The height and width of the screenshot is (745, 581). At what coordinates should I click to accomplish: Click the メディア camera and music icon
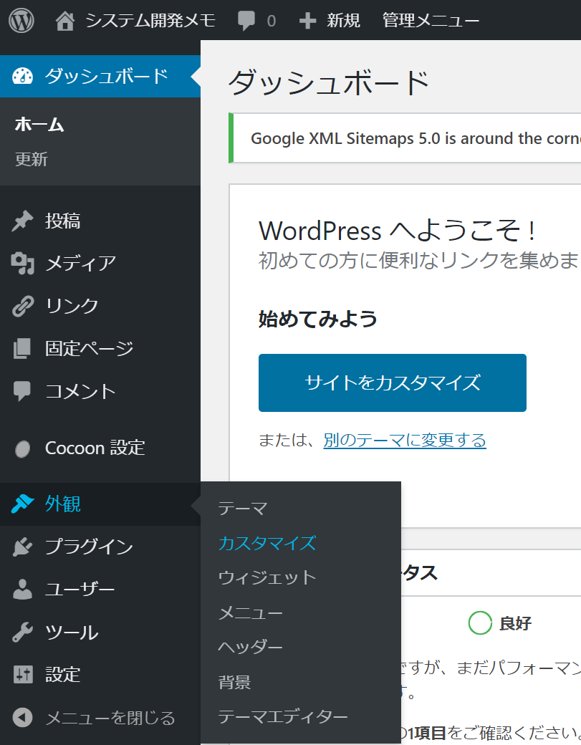pyautogui.click(x=23, y=264)
